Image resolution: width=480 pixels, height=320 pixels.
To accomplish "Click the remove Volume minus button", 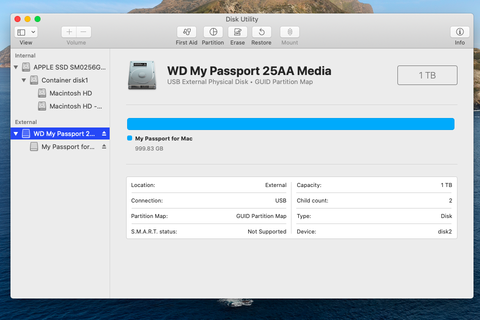I will 84,32.
